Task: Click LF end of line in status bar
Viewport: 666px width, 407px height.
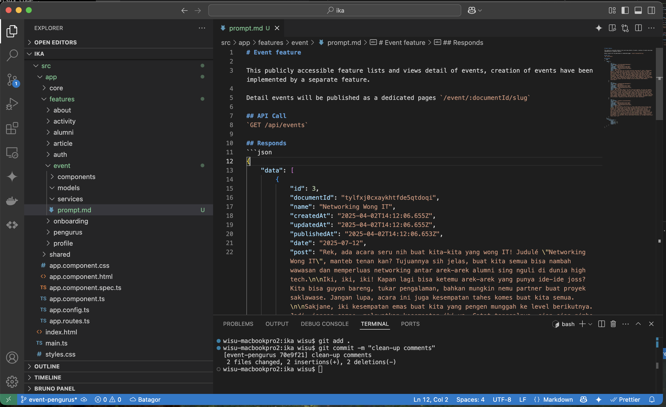Action: click(x=523, y=399)
